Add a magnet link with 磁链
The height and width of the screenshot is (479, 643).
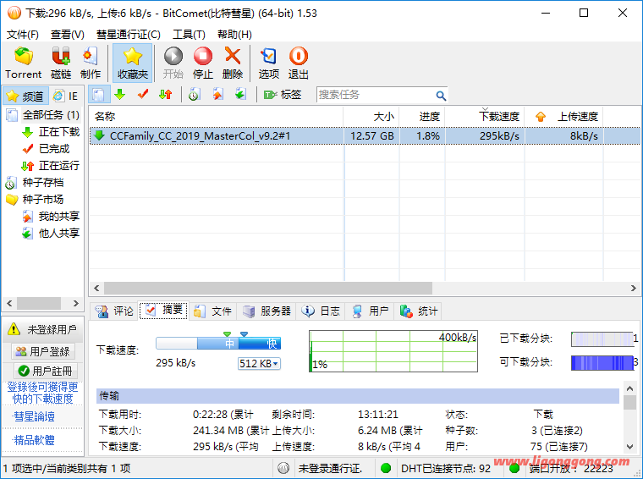click(61, 63)
